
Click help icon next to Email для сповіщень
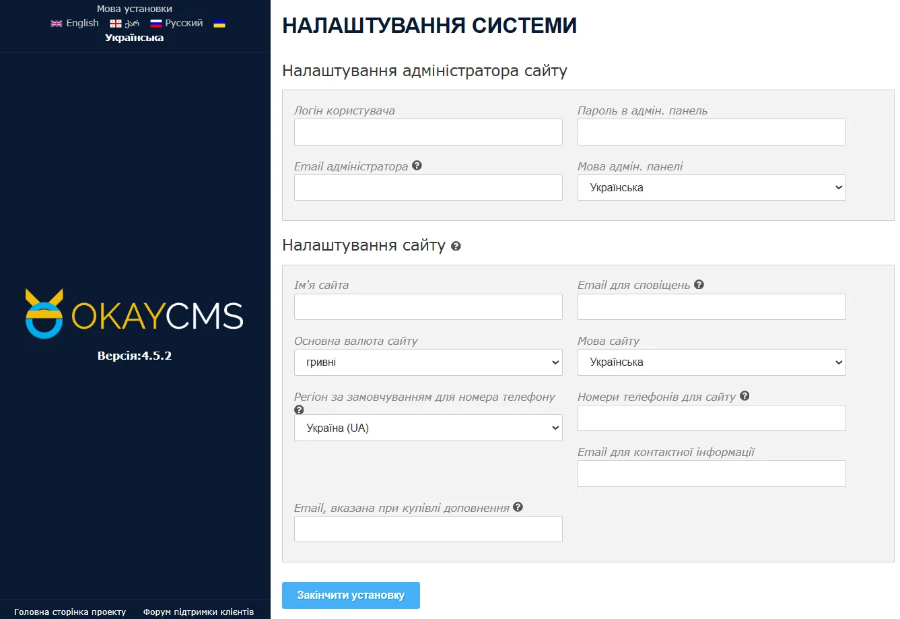pyautogui.click(x=699, y=284)
